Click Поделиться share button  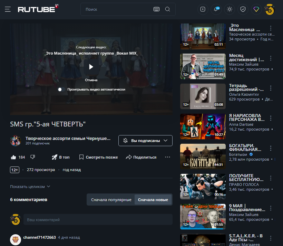pos(141,157)
